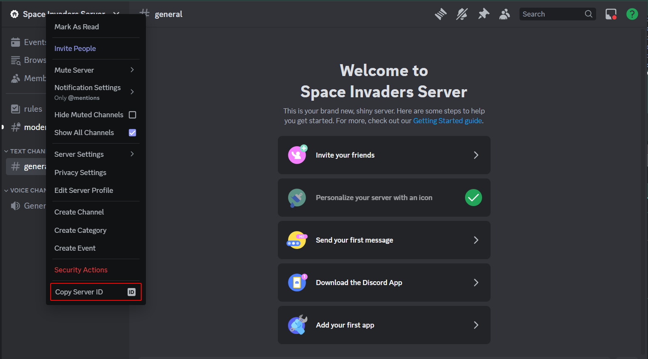Click the general text channel hash icon
This screenshot has height=359, width=648.
16,167
